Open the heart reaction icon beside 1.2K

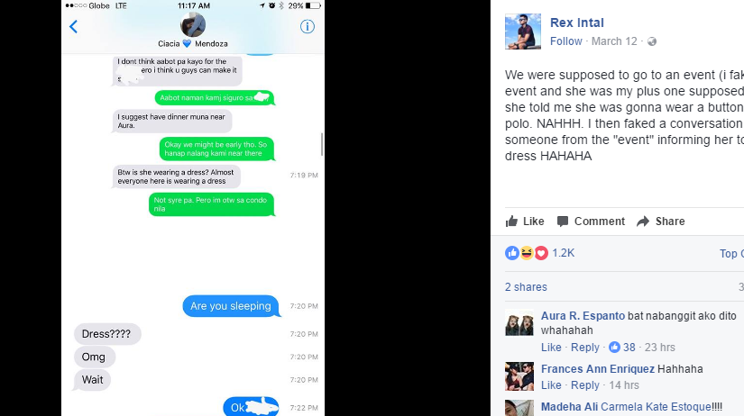pyautogui.click(x=541, y=253)
